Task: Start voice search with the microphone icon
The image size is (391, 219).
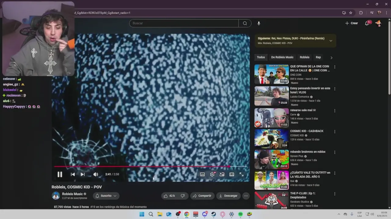Action: tap(259, 23)
